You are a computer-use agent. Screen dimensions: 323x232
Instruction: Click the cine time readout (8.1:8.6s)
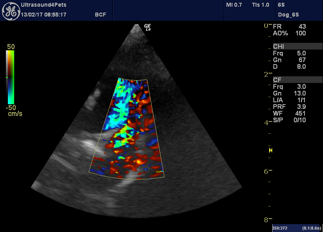[x=312, y=228]
